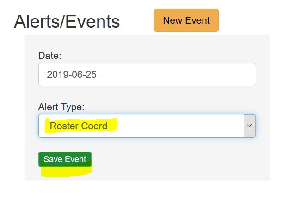This screenshot has width=307, height=214.
Task: Place cursor in the date text box
Action: click(x=147, y=75)
